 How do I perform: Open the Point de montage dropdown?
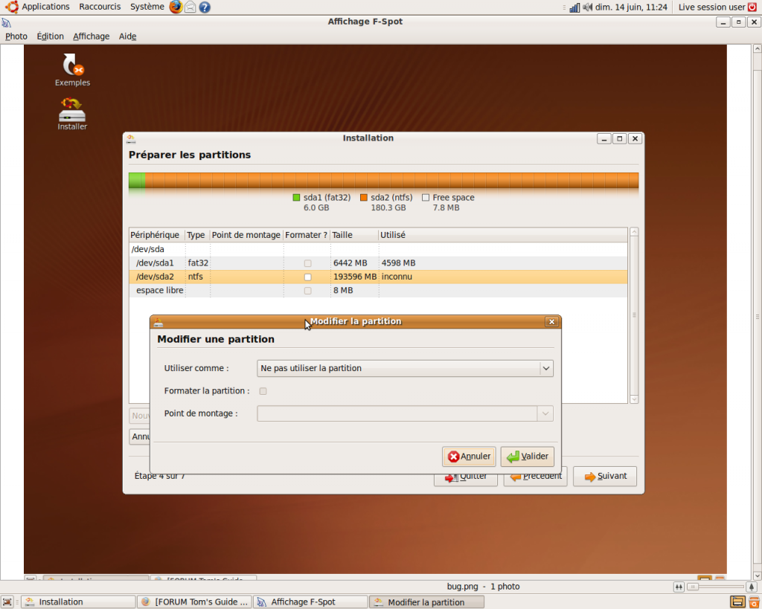pos(405,413)
